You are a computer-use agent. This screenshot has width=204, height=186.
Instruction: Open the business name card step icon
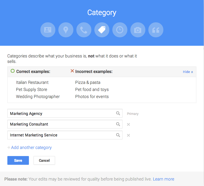48,30
